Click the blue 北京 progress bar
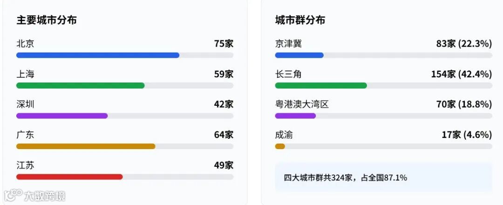 pos(98,55)
